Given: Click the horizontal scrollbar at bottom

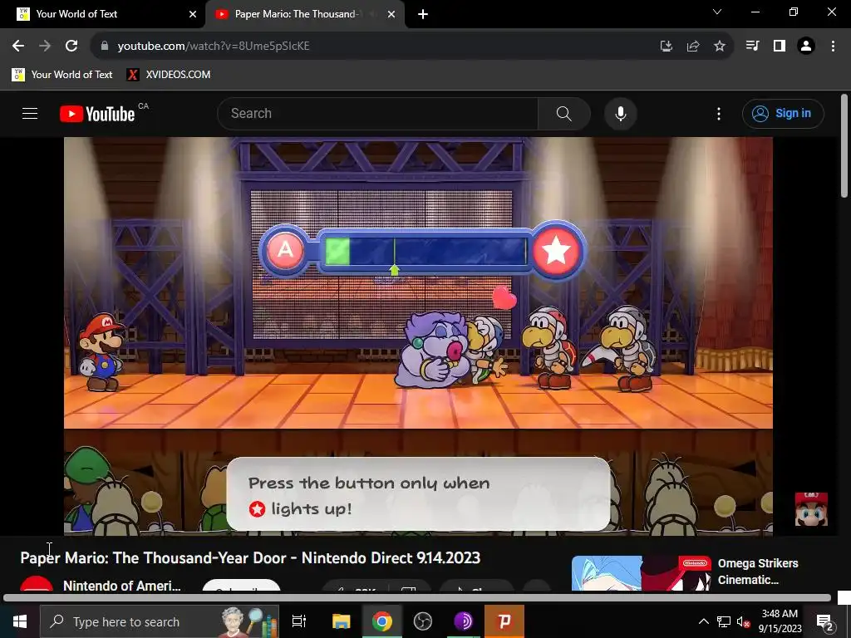Looking at the screenshot, I should coord(417,598).
